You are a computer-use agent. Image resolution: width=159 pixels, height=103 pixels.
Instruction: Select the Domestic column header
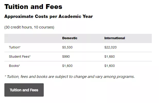click(x=70, y=38)
